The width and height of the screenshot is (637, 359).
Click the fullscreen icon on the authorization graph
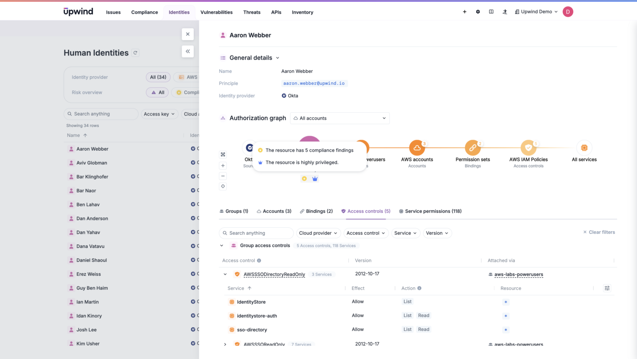tap(223, 154)
